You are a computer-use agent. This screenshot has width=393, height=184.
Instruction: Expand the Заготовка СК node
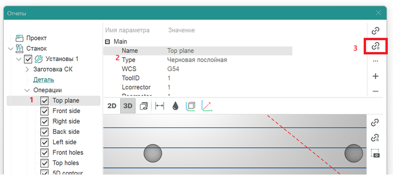point(27,70)
